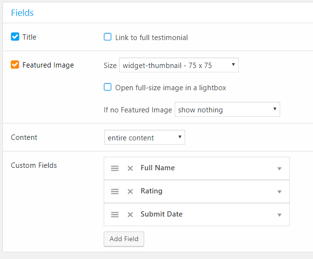Enable Link to full testimonial

(108, 37)
